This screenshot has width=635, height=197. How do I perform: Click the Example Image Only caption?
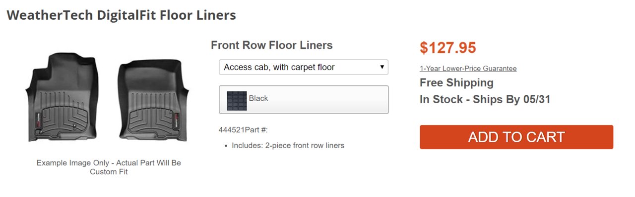(x=109, y=167)
